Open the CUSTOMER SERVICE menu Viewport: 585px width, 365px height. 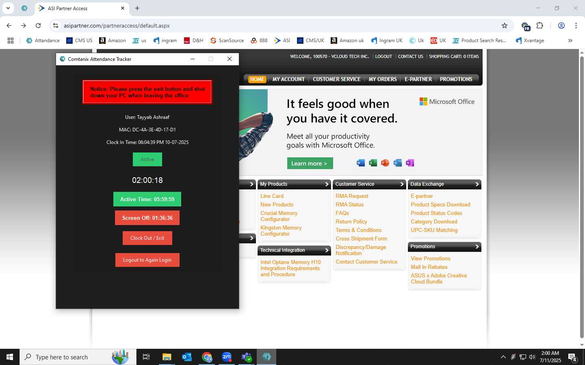(x=336, y=79)
